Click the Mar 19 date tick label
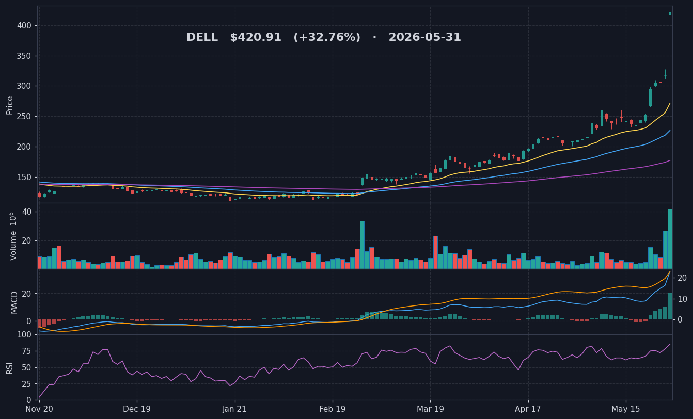The image size is (693, 419). click(x=430, y=409)
